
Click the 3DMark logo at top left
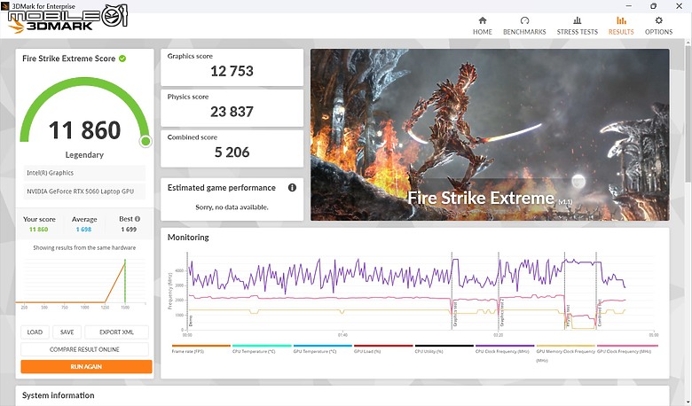pos(51,26)
